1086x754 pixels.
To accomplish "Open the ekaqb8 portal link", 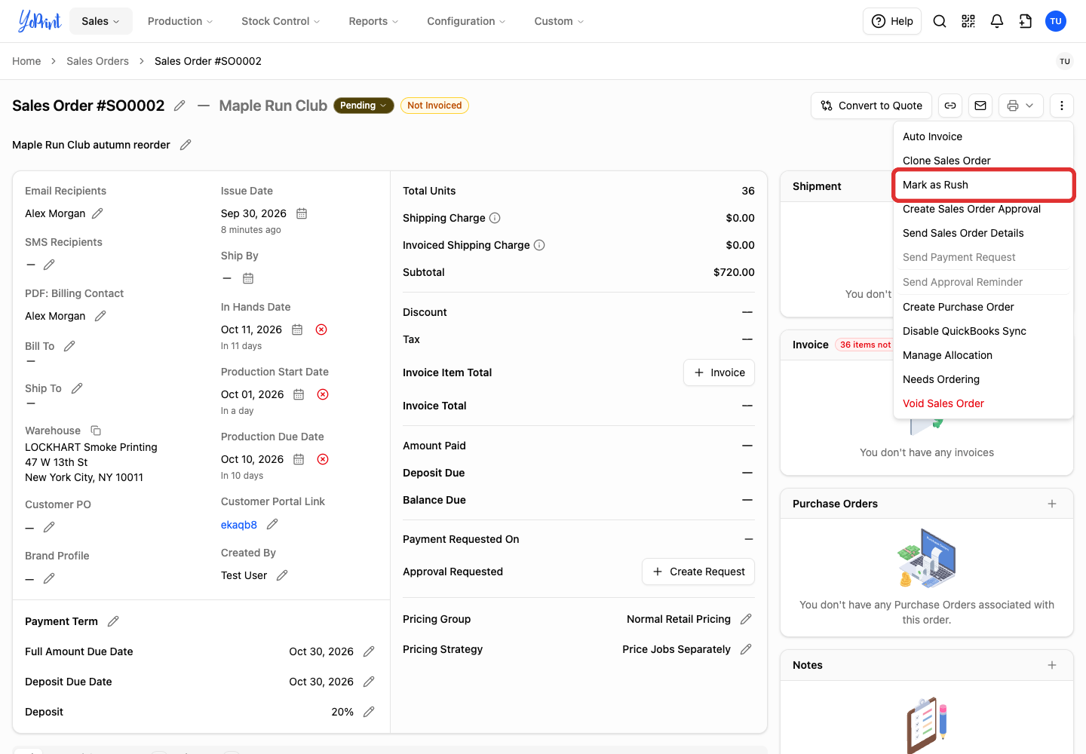I will pyautogui.click(x=239, y=525).
